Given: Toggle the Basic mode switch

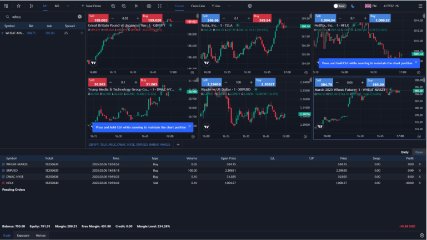Looking at the screenshot, I should coord(340,6).
